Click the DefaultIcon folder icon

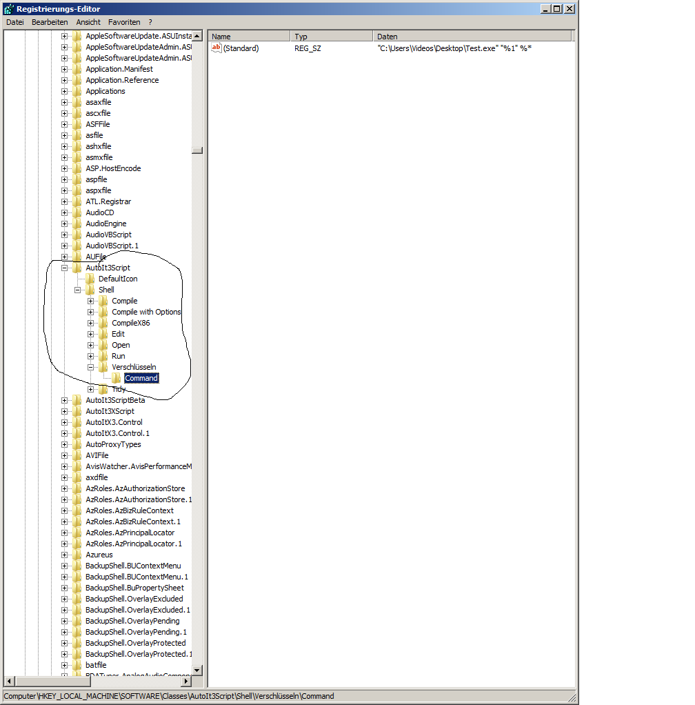[x=90, y=279]
